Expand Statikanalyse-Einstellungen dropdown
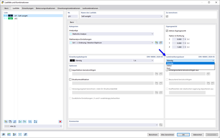The height and width of the screenshot is (138, 220). click(x=152, y=43)
